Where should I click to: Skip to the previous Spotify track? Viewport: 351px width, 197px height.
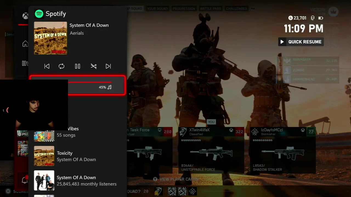(47, 66)
